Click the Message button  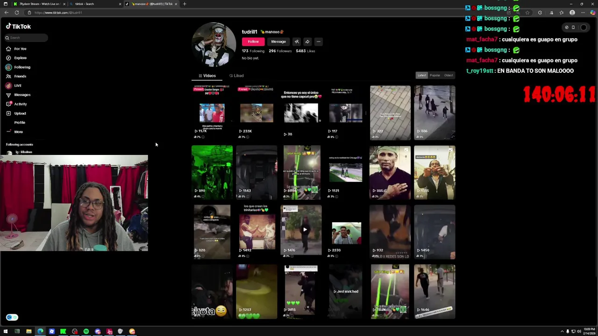(278, 42)
